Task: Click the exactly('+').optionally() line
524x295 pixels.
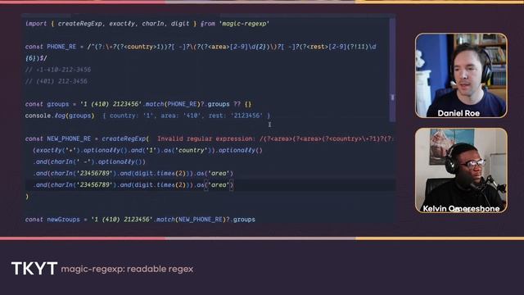Action: coord(147,151)
